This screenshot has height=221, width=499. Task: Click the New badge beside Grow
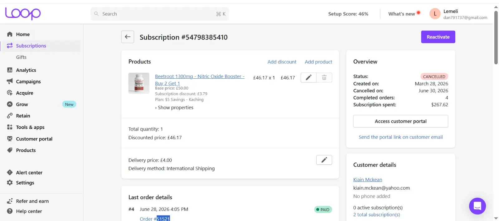point(69,104)
